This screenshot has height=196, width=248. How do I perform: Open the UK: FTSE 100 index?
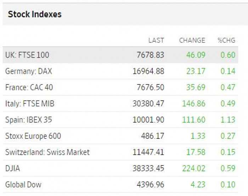(x=27, y=55)
